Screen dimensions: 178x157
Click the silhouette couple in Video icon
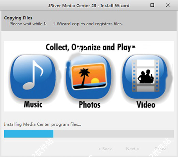point(145,77)
